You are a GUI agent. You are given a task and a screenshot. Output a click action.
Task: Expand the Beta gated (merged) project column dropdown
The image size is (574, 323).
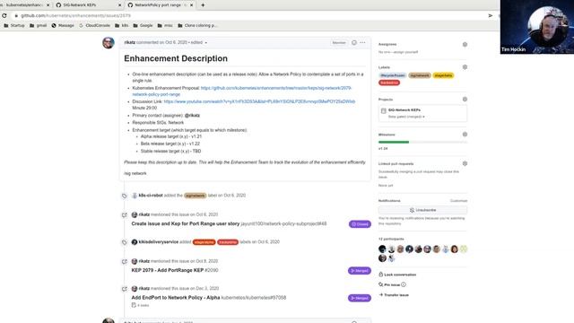pyautogui.click(x=406, y=117)
